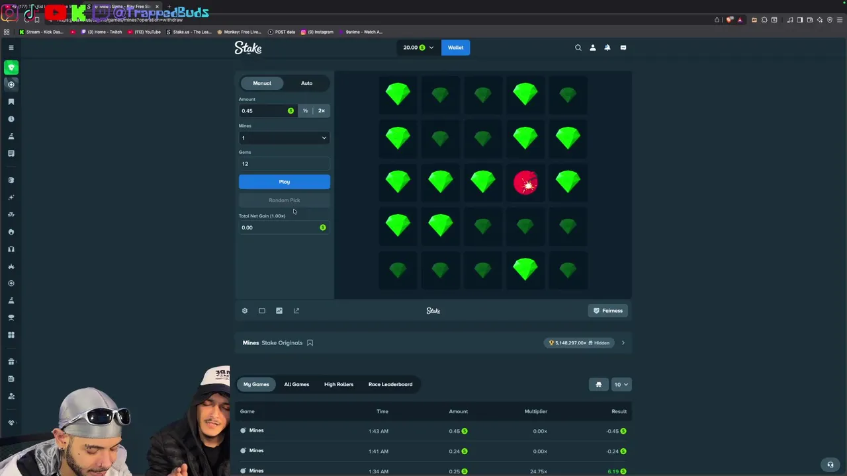Click the bet Amount input field
The width and height of the screenshot is (847, 476).
click(x=267, y=111)
